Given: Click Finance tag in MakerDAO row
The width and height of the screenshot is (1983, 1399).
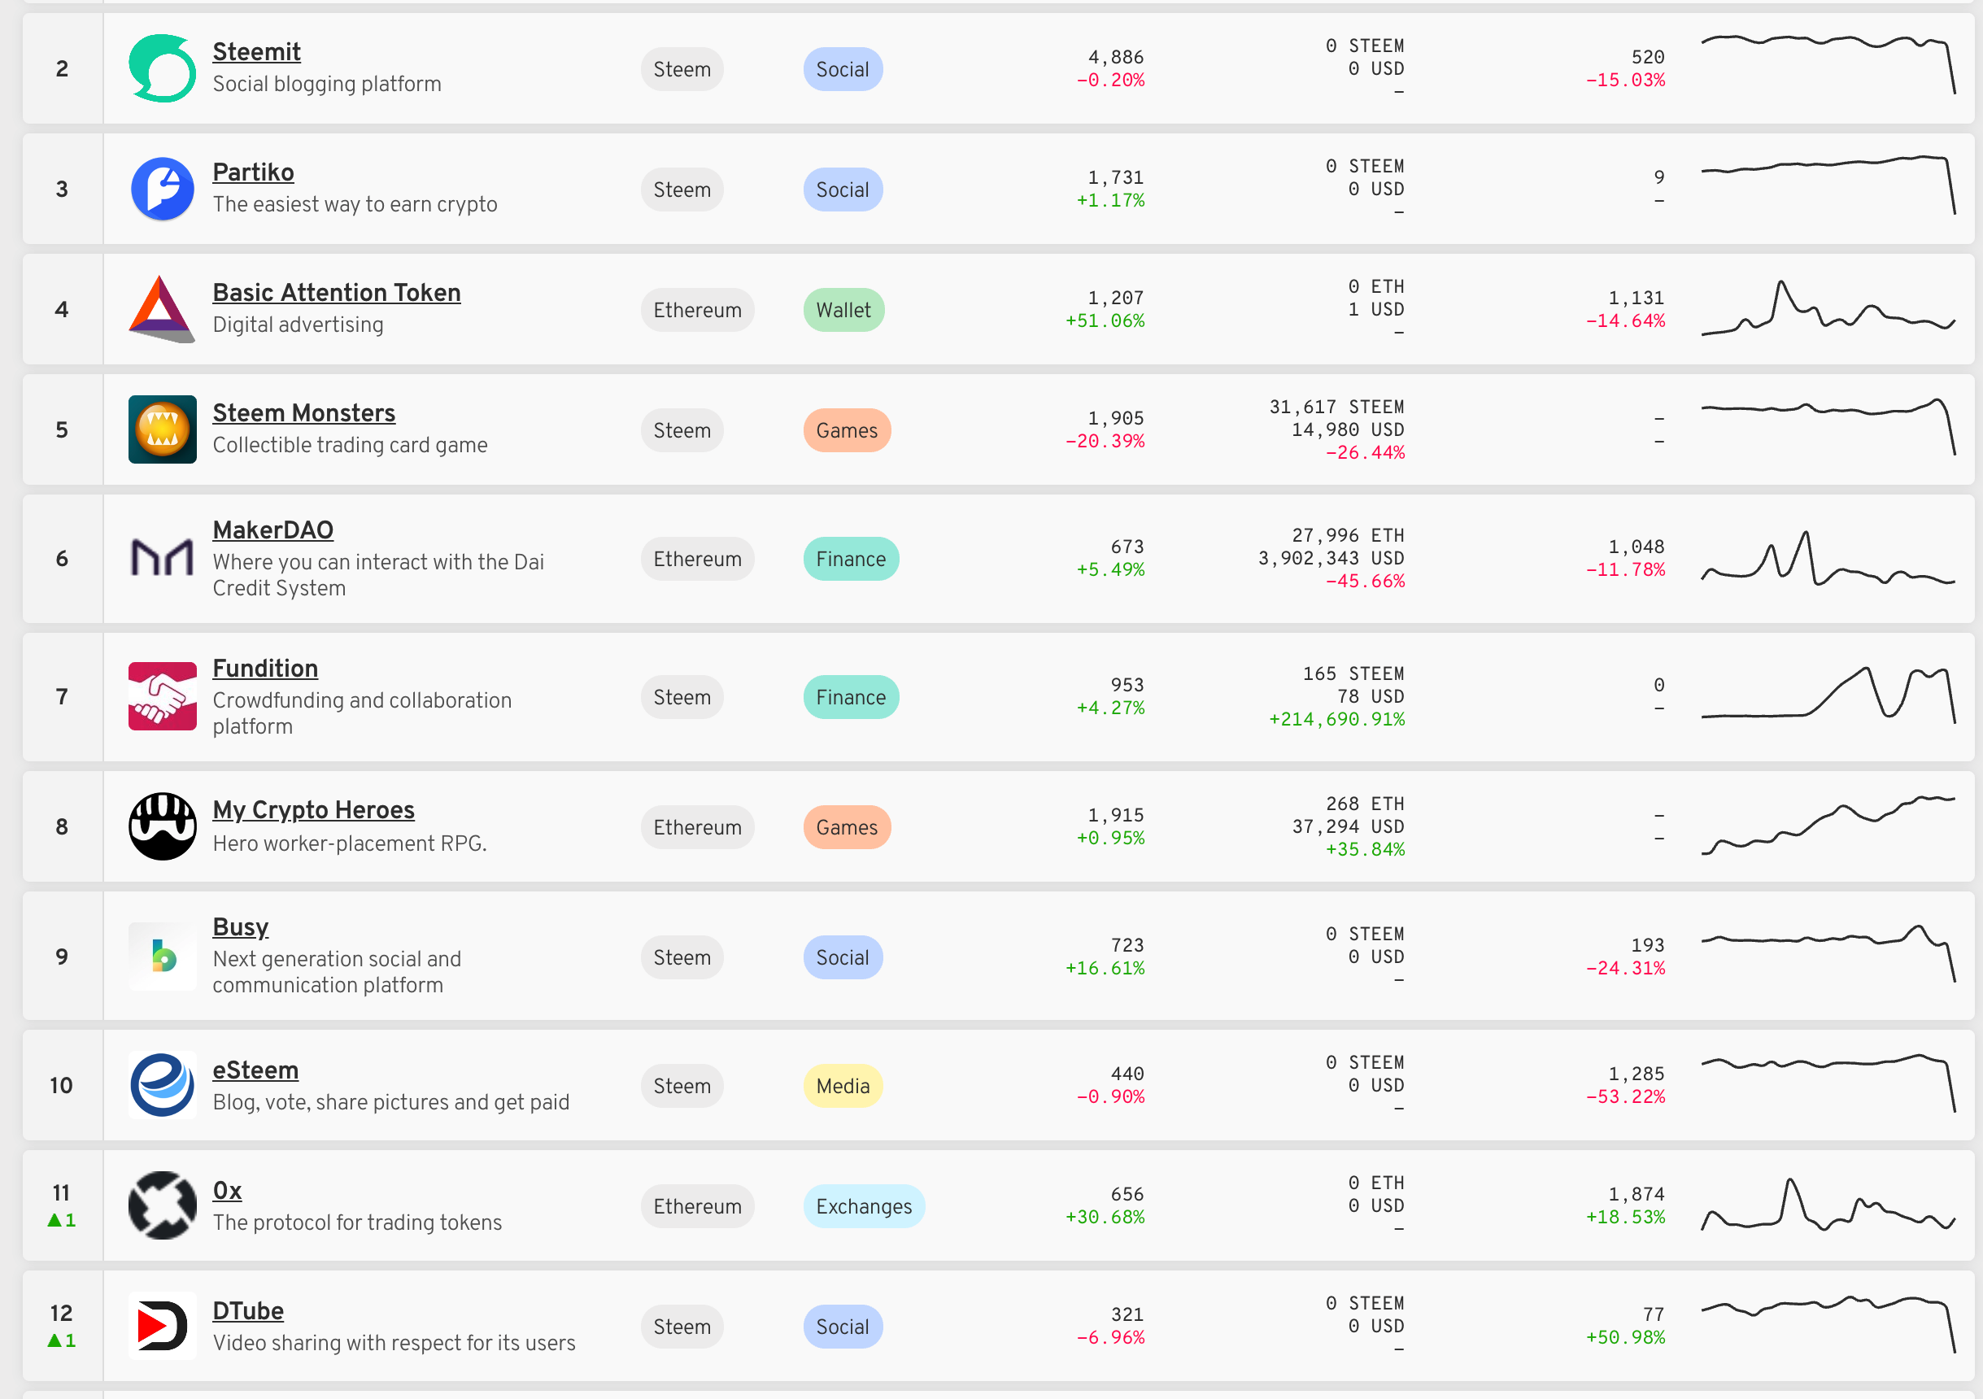Looking at the screenshot, I should click(x=852, y=559).
